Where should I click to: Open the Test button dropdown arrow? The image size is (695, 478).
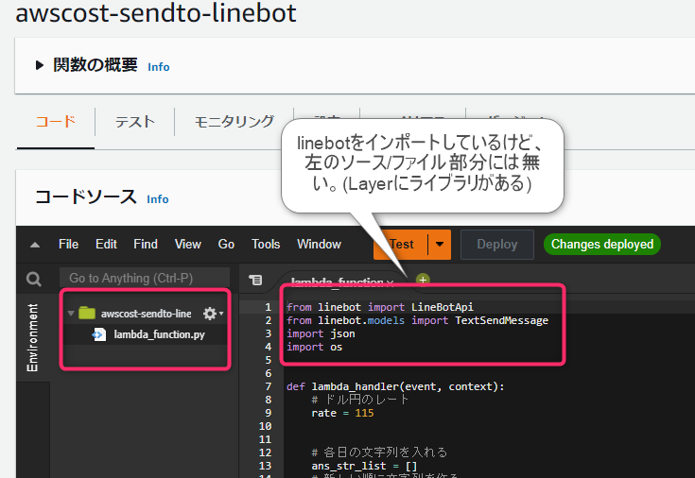[x=440, y=245]
